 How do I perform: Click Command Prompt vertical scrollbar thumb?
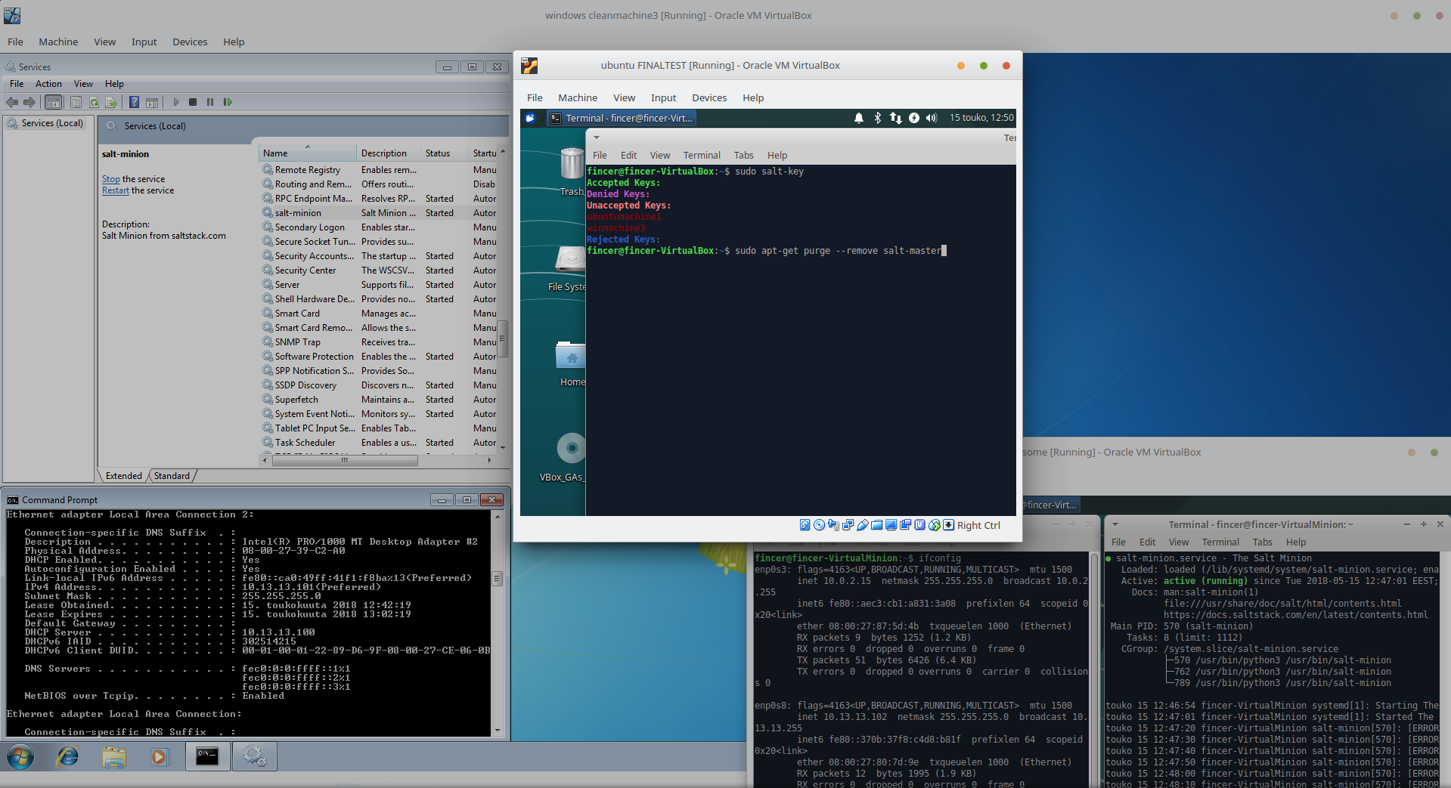pos(497,579)
